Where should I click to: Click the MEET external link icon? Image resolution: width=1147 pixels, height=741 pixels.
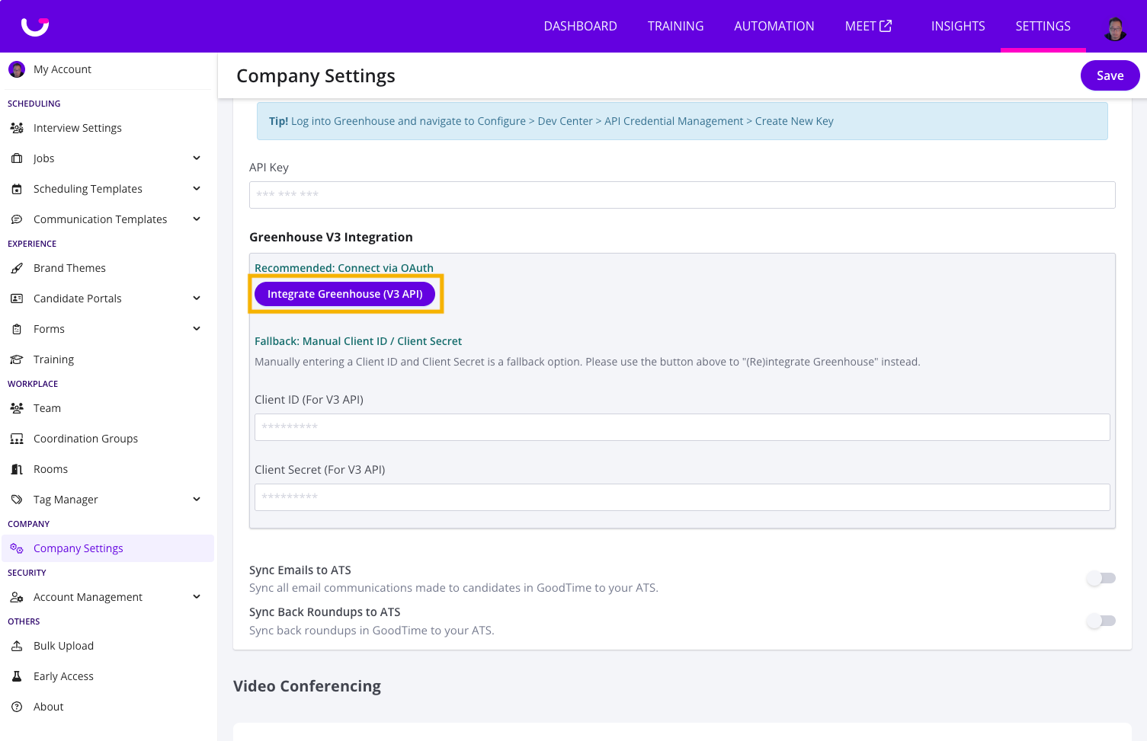pyautogui.click(x=886, y=26)
